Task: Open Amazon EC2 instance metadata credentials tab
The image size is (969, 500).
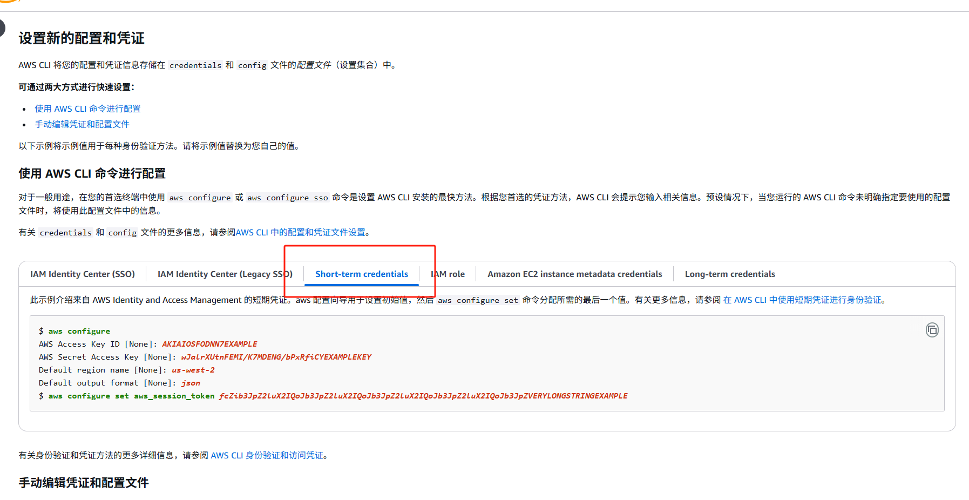Action: coord(575,274)
